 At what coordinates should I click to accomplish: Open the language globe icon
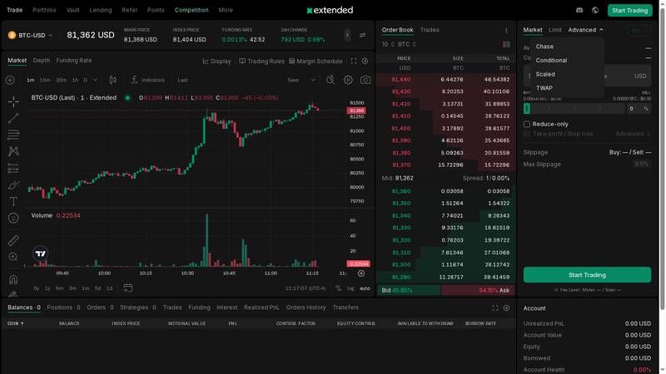(x=595, y=10)
